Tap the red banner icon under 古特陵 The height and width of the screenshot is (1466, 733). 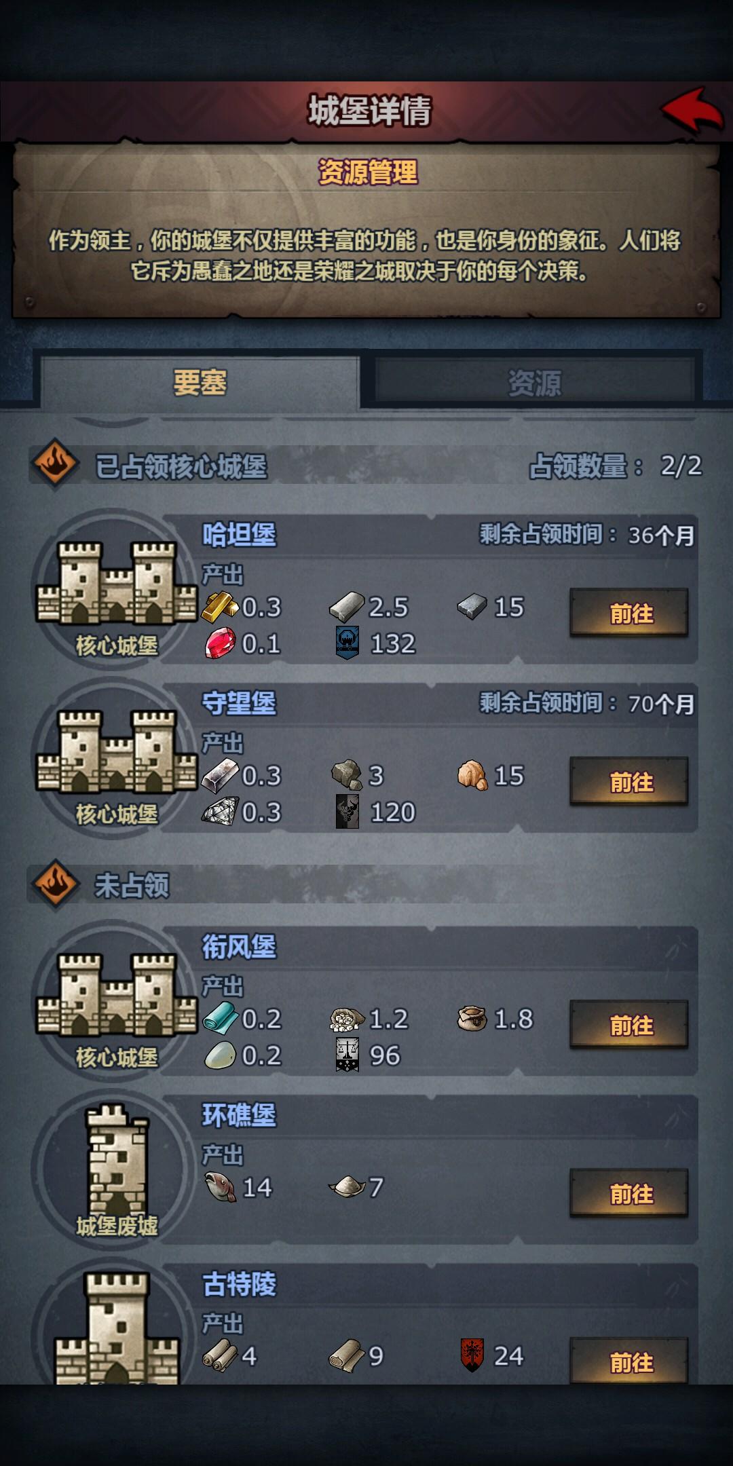click(472, 1355)
